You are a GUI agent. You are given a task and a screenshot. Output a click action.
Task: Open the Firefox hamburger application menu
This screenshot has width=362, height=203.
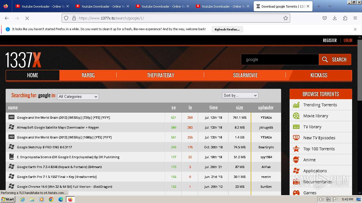tap(355, 18)
